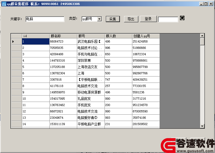
Task: Select cell 251424958
Action: point(146,41)
